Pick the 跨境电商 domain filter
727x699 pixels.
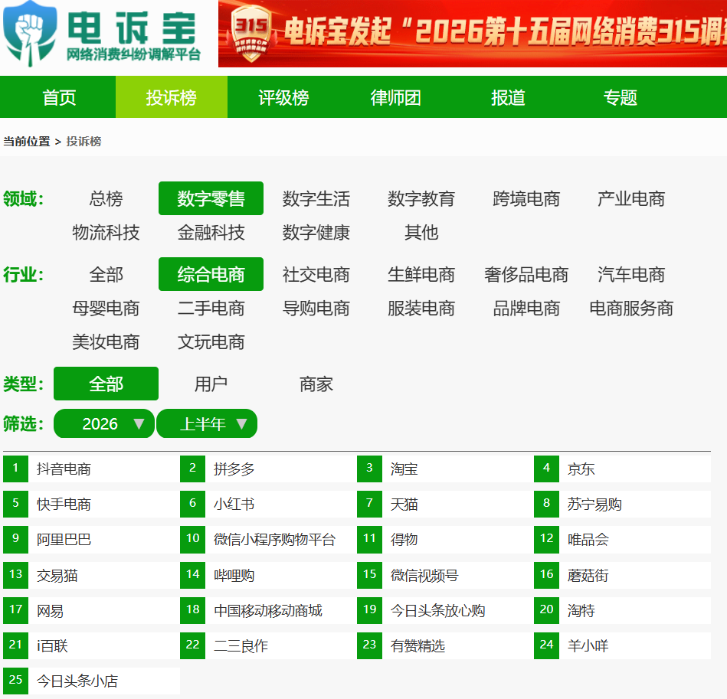[x=526, y=199]
